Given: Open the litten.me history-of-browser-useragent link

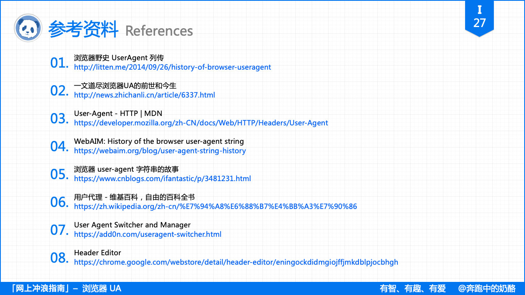Looking at the screenshot, I should pyautogui.click(x=172, y=67).
